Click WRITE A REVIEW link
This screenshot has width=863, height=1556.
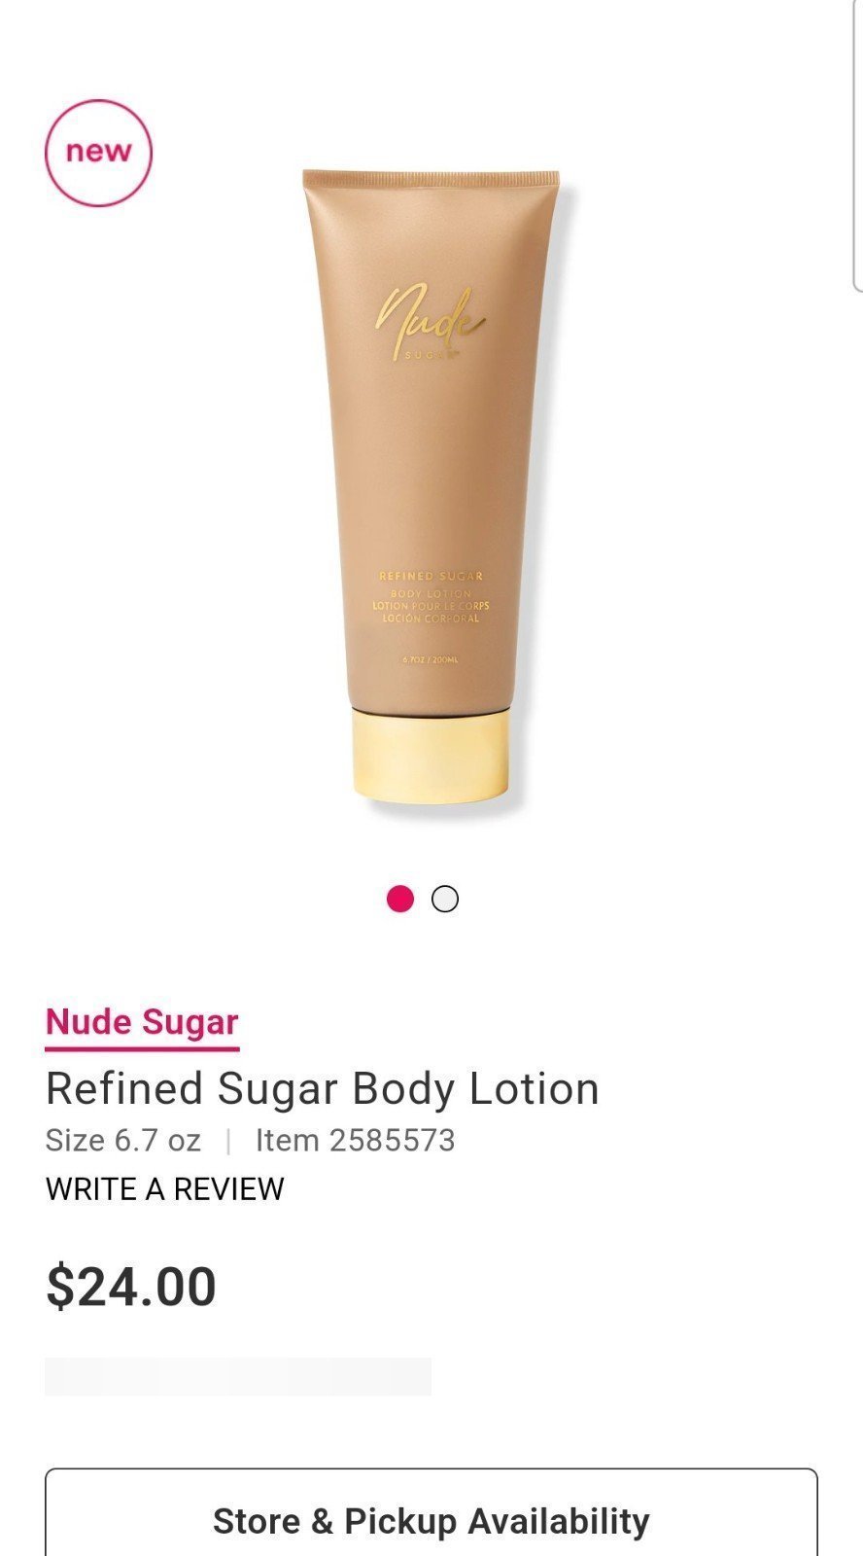pos(164,1189)
